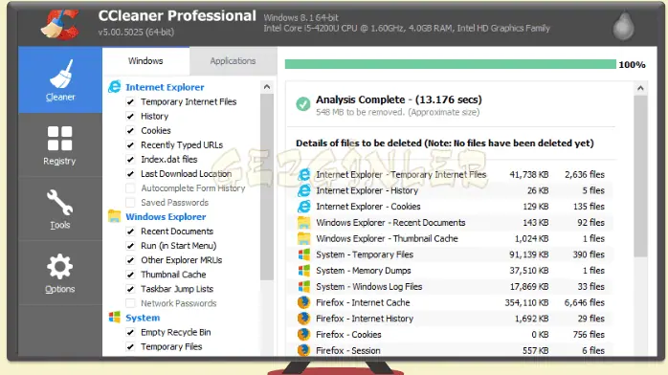The height and width of the screenshot is (375, 668).
Task: Toggle Thumbnail Cache checkbox
Action: click(130, 275)
